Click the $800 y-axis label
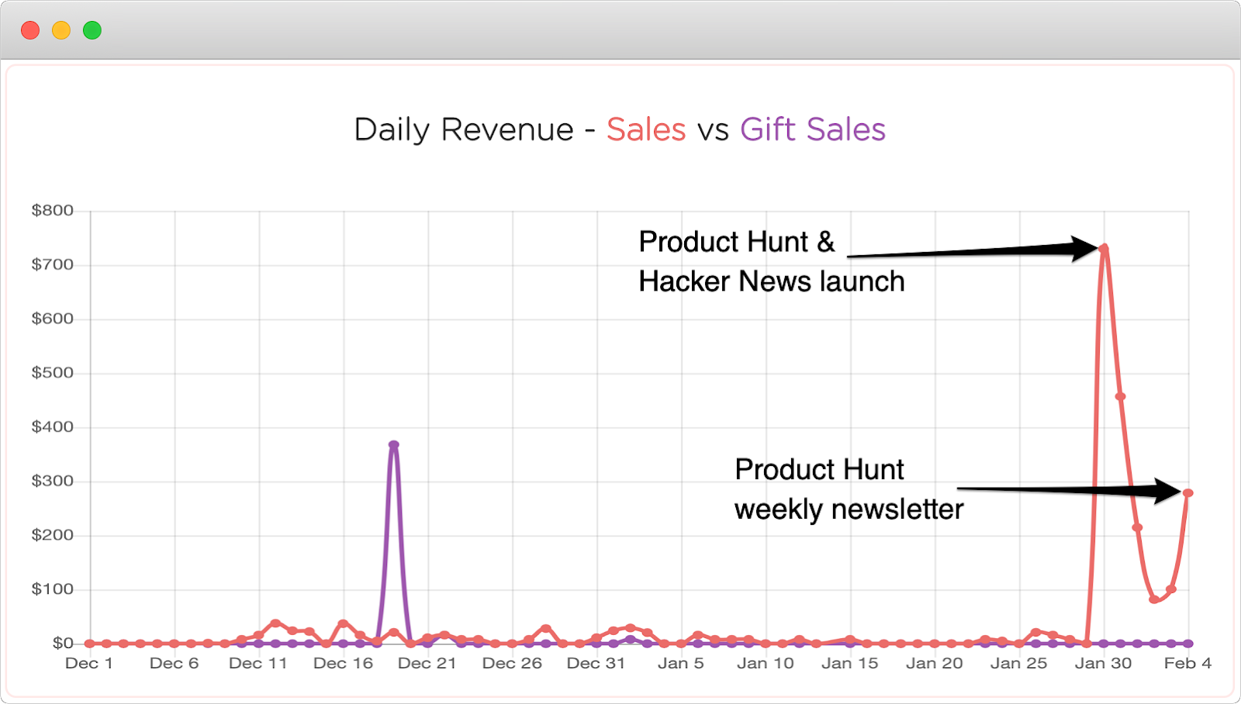 click(52, 210)
